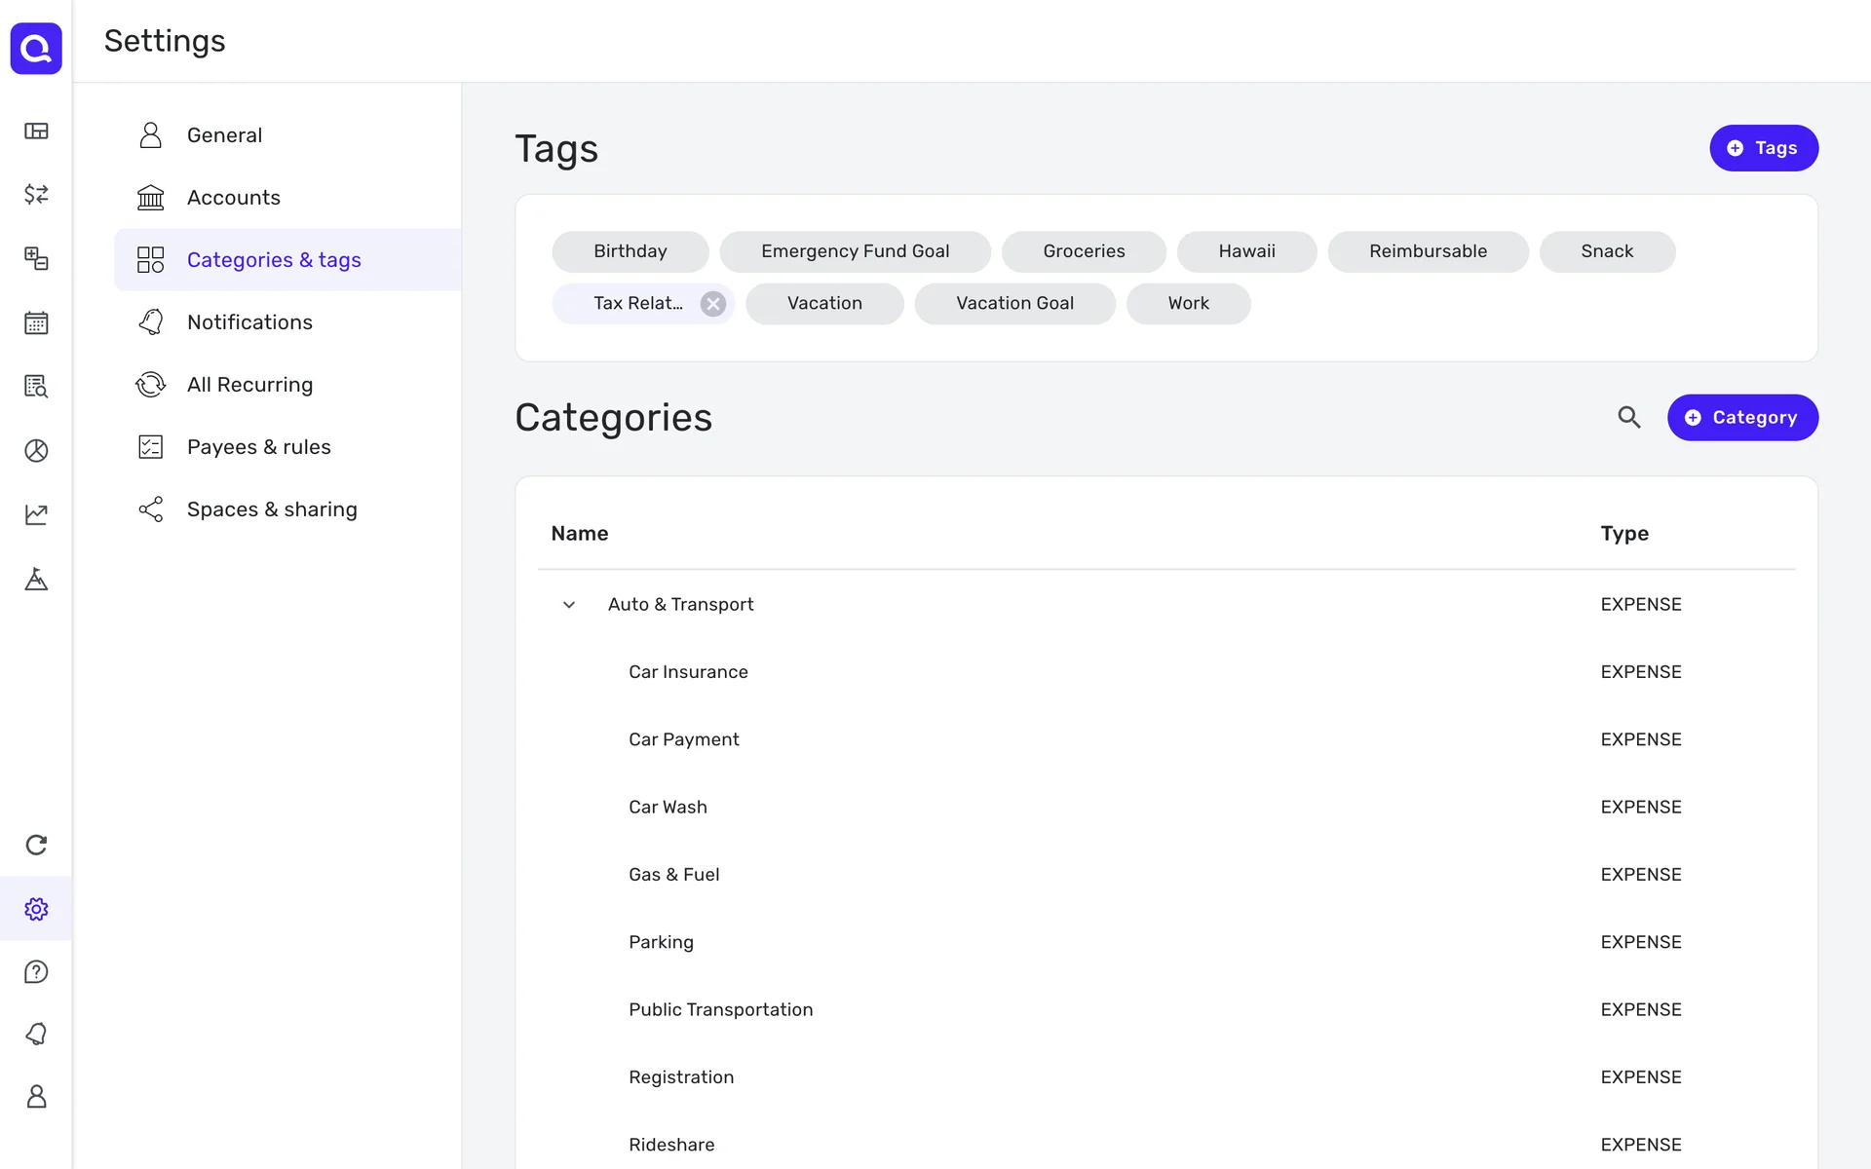This screenshot has height=1169, width=1871.
Task: Open All Recurring settings
Action: [249, 385]
